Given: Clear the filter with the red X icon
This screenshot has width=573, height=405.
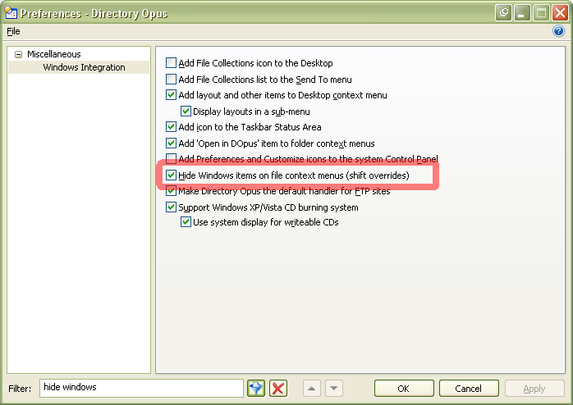Looking at the screenshot, I should [x=278, y=388].
